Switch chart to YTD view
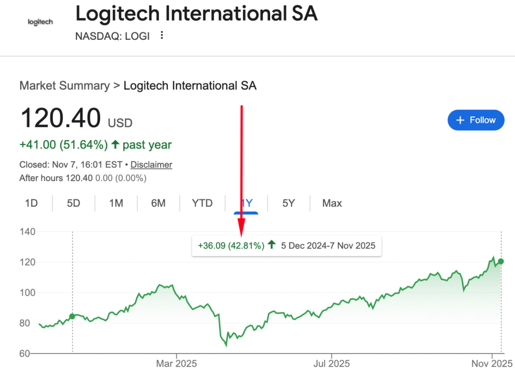This screenshot has width=515, height=374. (202, 203)
